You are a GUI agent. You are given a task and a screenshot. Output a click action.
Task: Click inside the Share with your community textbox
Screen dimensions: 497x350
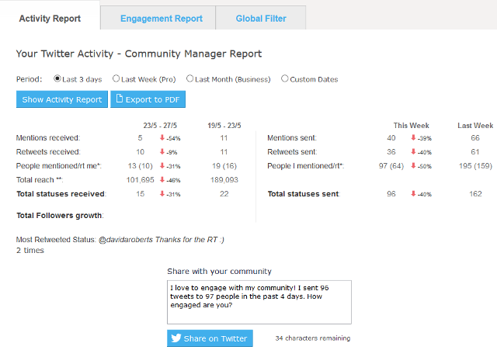(x=259, y=302)
